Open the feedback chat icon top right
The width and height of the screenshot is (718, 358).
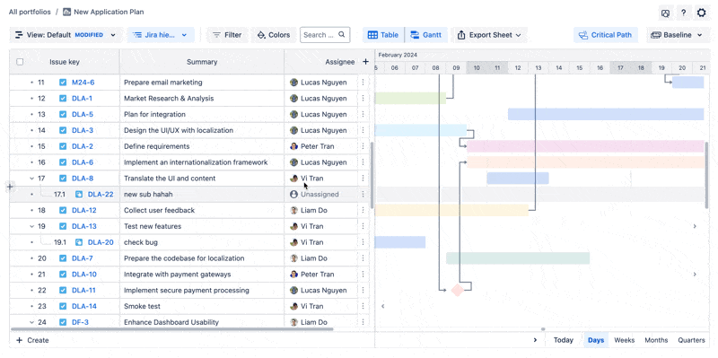click(x=665, y=13)
